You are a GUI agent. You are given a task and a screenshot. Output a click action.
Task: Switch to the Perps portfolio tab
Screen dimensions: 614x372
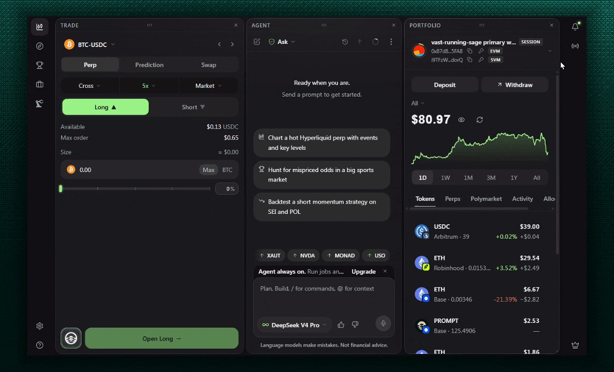point(452,199)
